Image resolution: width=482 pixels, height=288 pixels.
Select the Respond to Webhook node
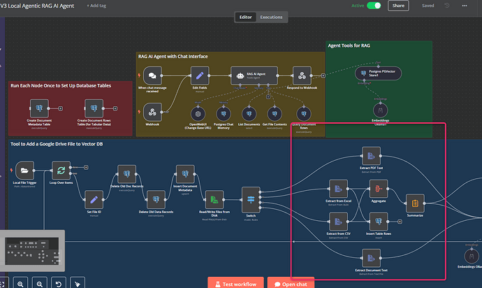coord(302,75)
